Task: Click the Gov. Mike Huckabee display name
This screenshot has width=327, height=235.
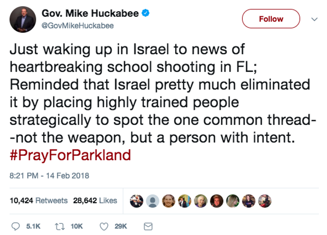Action: pyautogui.click(x=90, y=13)
